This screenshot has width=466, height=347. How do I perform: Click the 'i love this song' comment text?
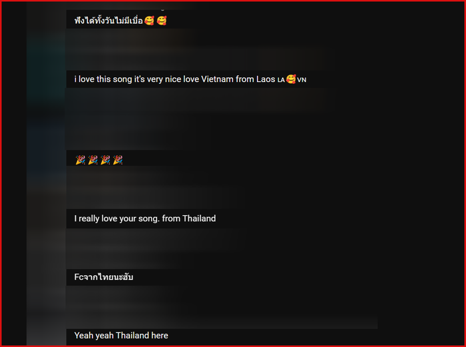190,79
